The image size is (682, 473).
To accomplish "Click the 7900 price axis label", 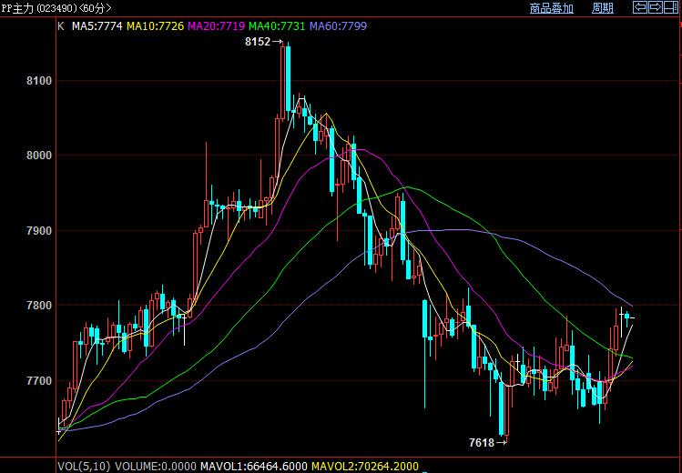I will pyautogui.click(x=39, y=231).
